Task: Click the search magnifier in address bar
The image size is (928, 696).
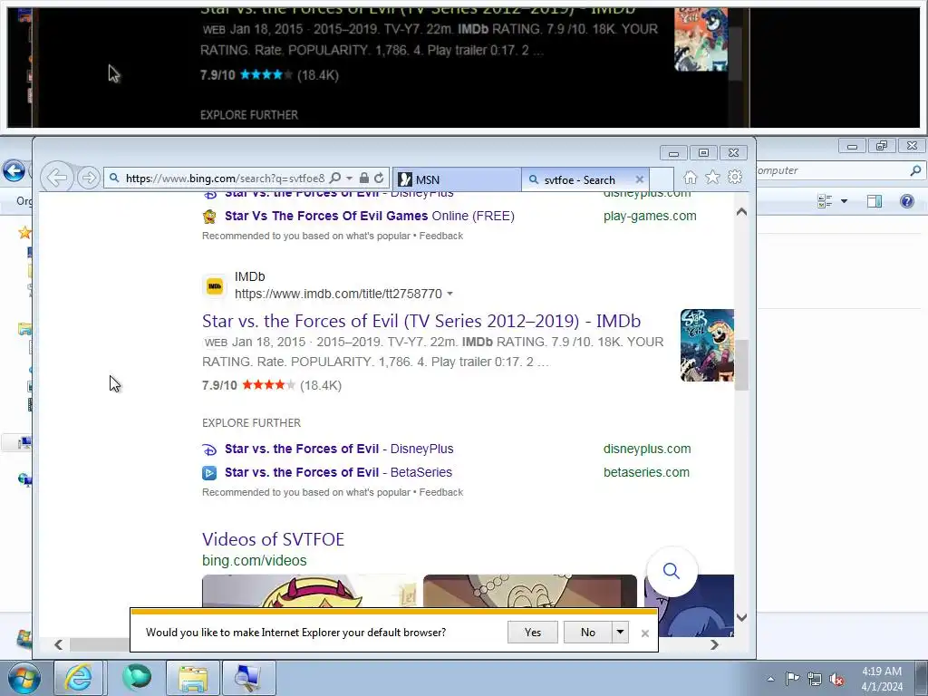Action: point(335,178)
